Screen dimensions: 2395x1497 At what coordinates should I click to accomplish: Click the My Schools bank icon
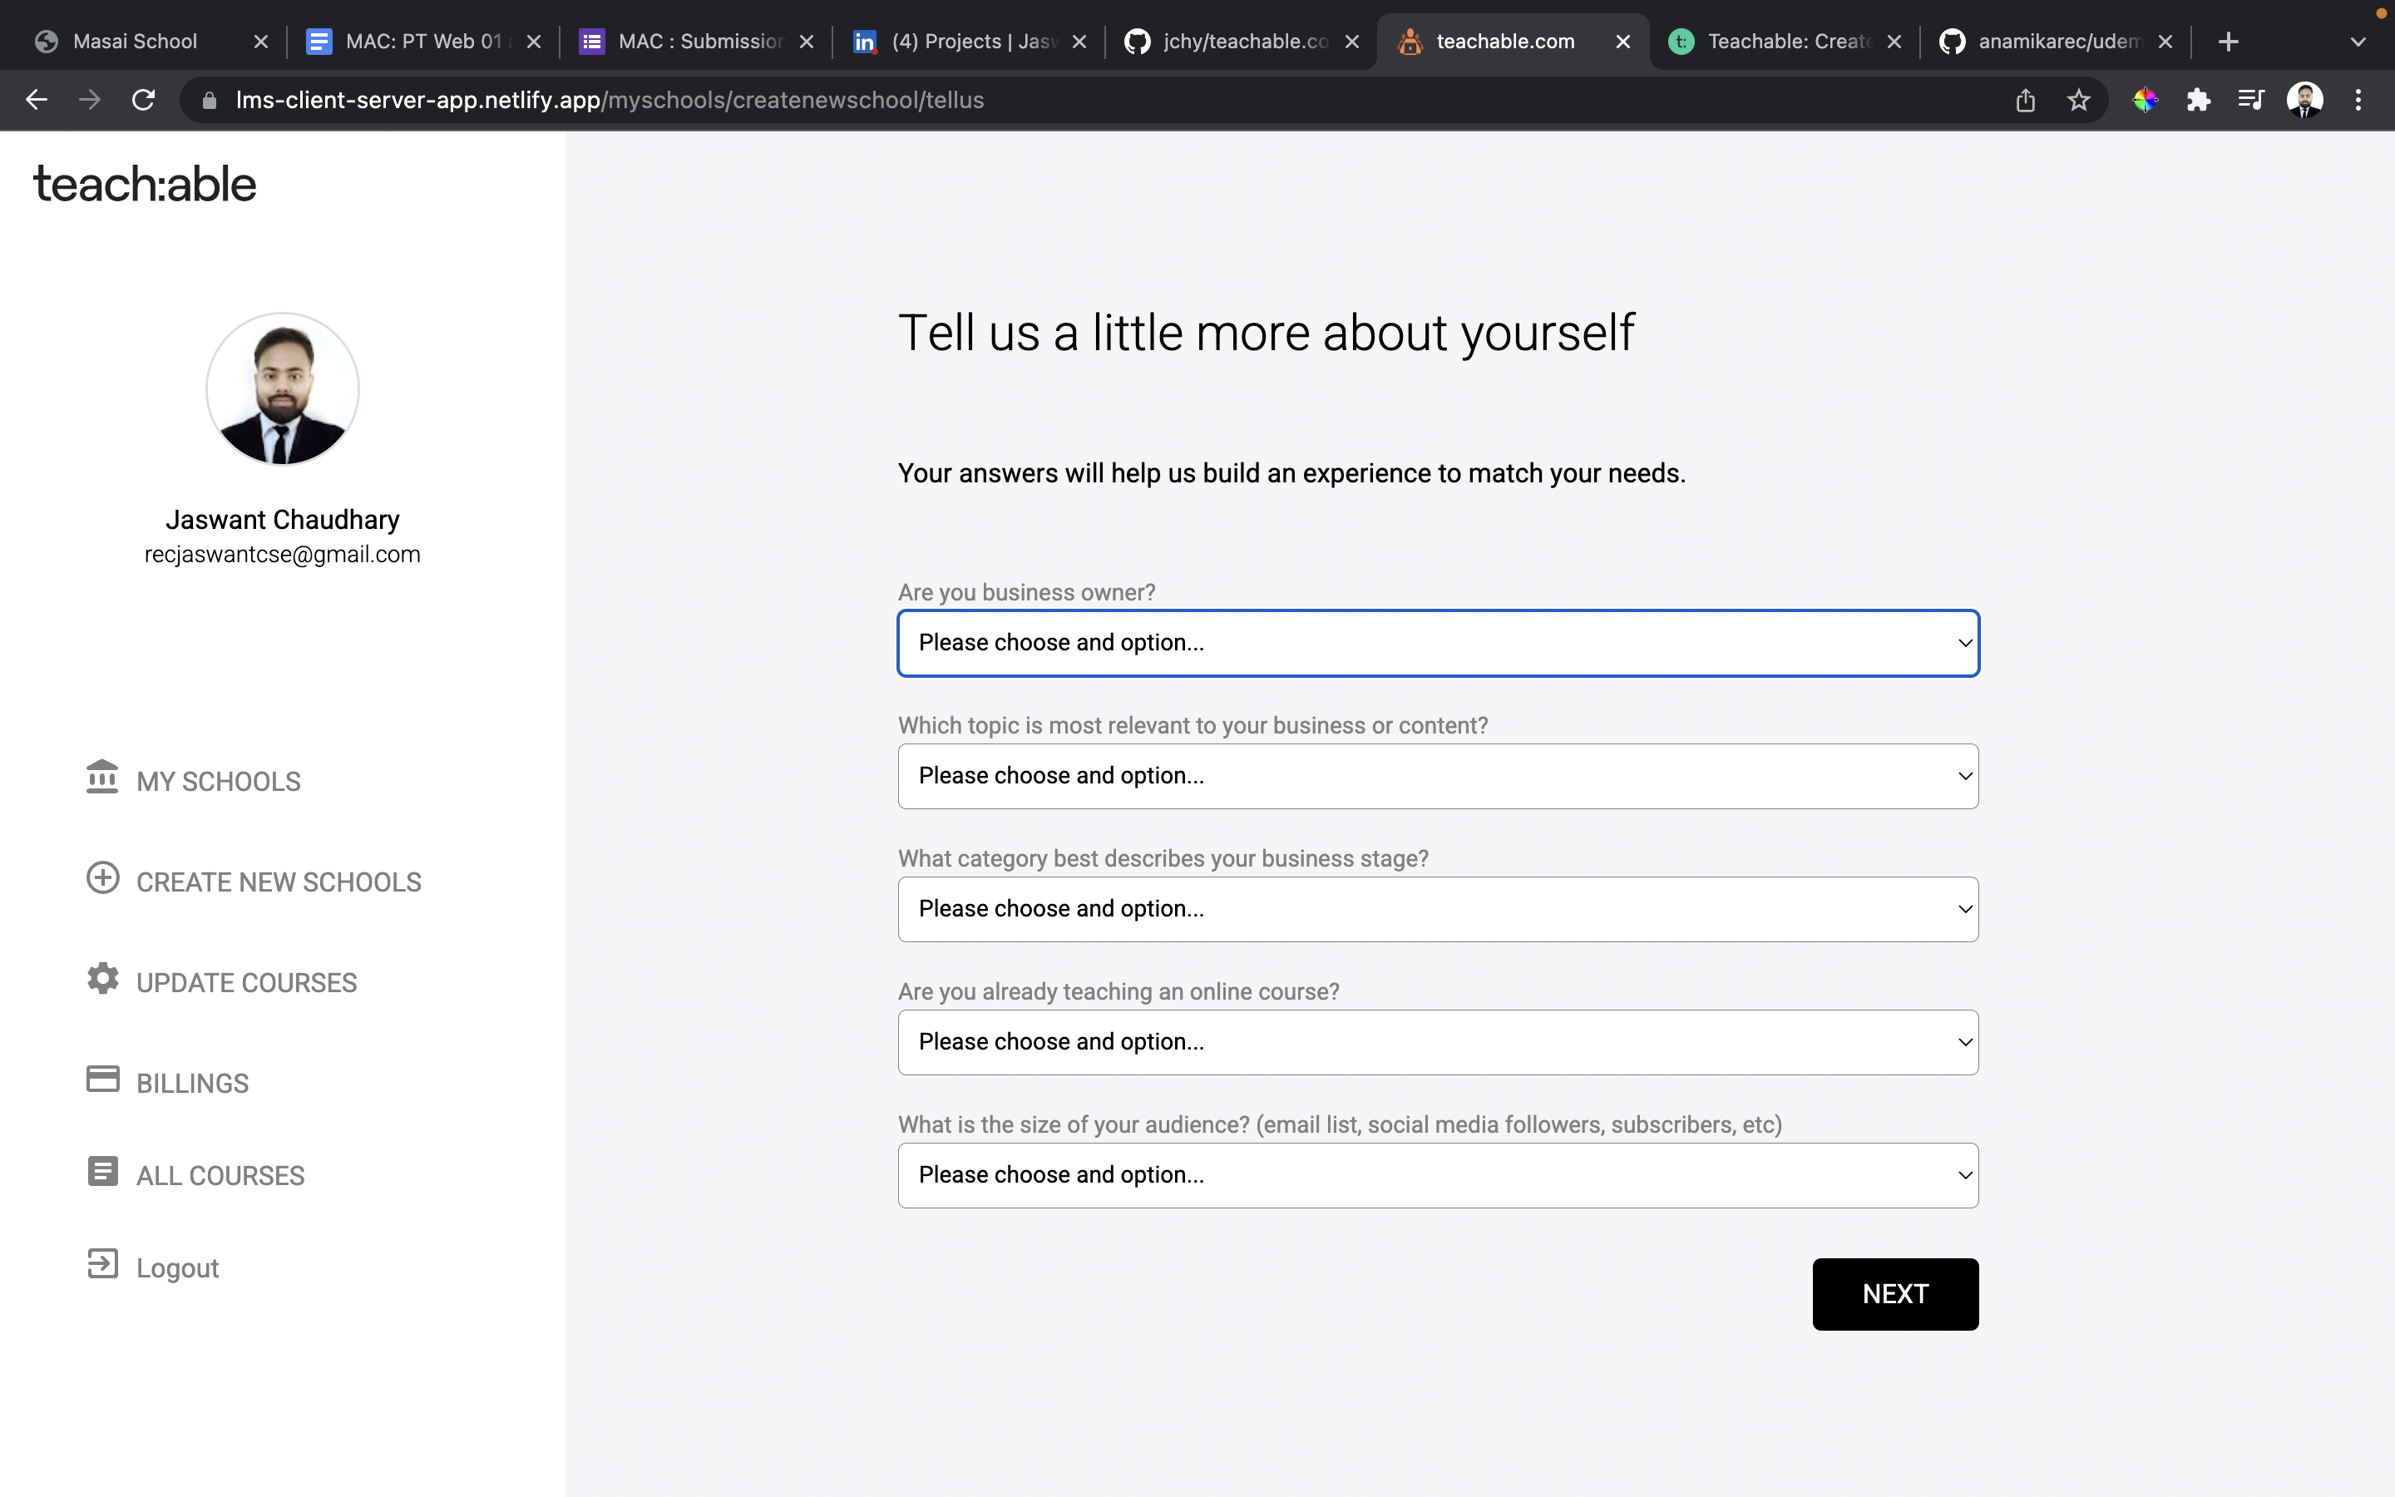tap(103, 780)
